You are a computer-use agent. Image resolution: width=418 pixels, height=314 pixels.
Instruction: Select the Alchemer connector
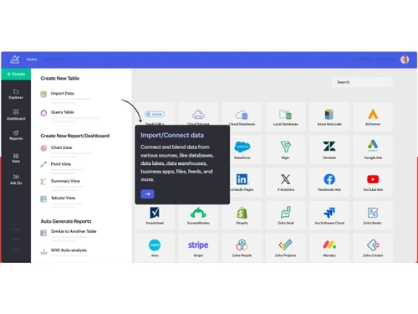[x=373, y=116]
